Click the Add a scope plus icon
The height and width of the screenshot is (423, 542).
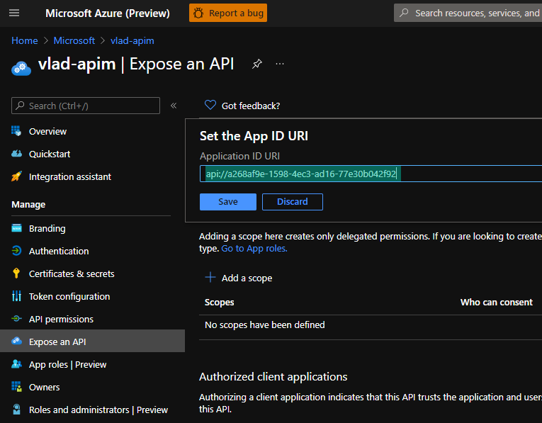tap(210, 278)
